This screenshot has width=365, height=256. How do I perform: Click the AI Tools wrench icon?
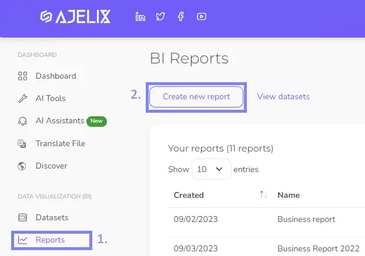[x=22, y=99]
